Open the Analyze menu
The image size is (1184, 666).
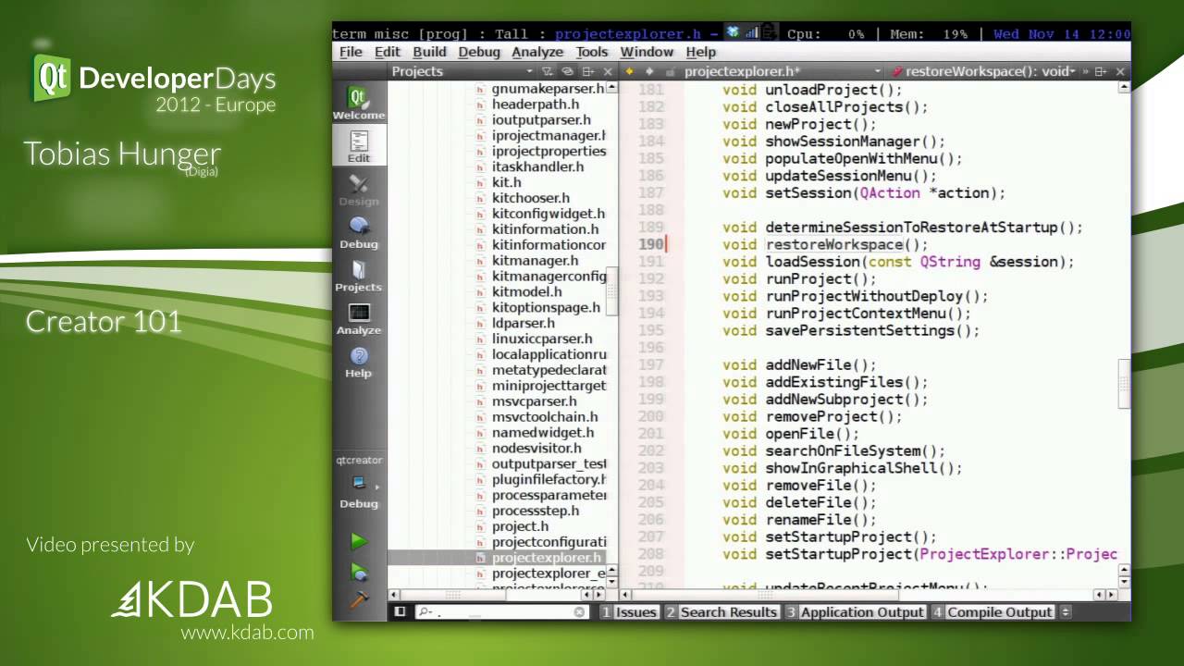click(x=537, y=52)
